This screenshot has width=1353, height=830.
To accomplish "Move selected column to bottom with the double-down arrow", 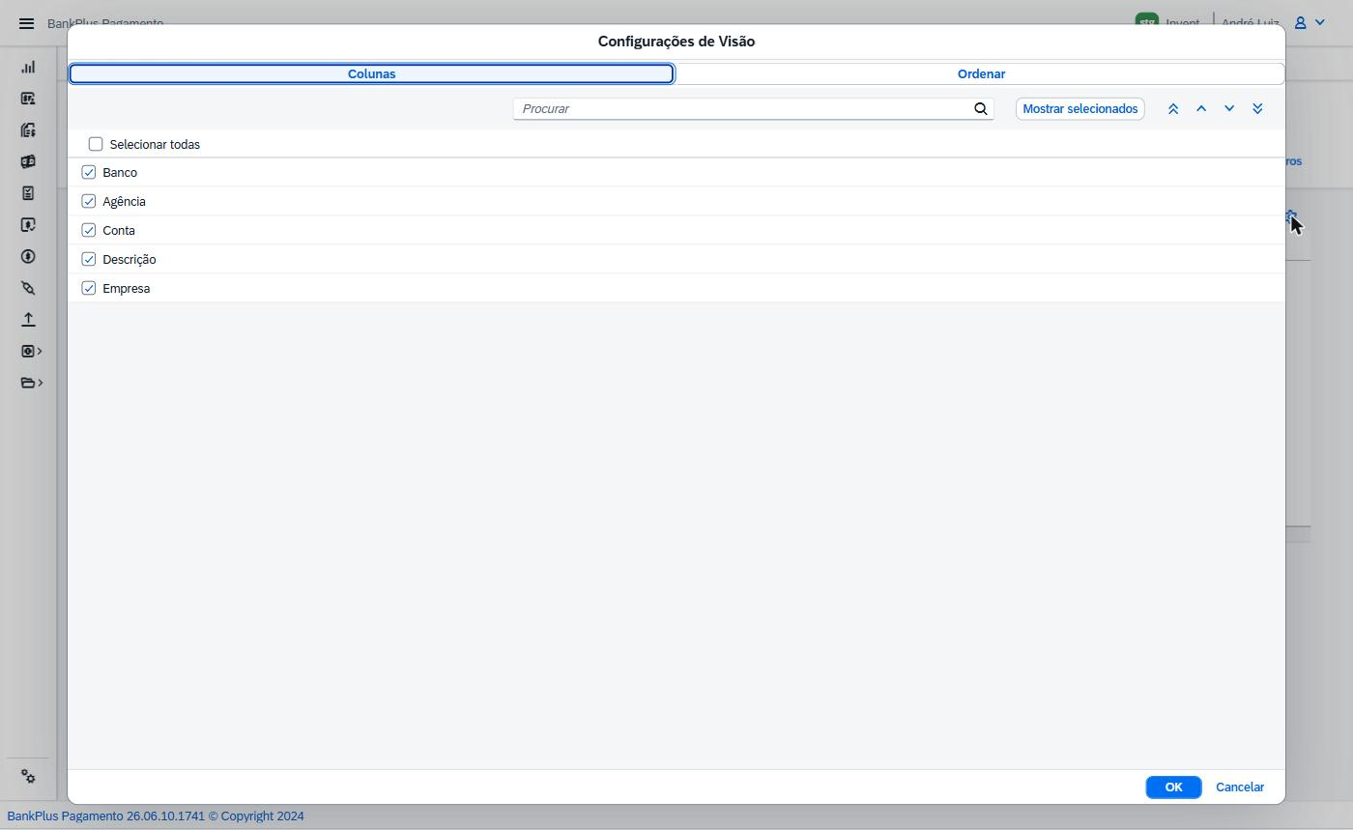I will [1257, 109].
